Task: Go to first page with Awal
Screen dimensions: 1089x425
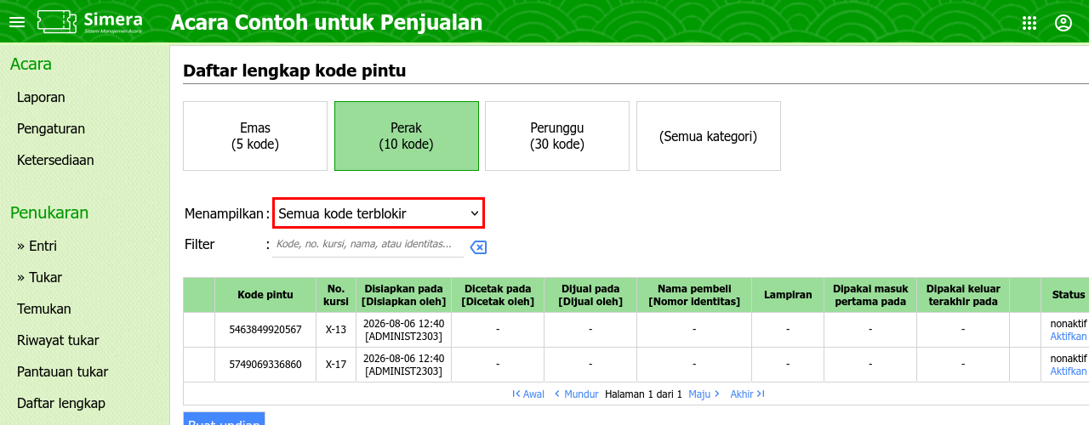Action: 528,394
